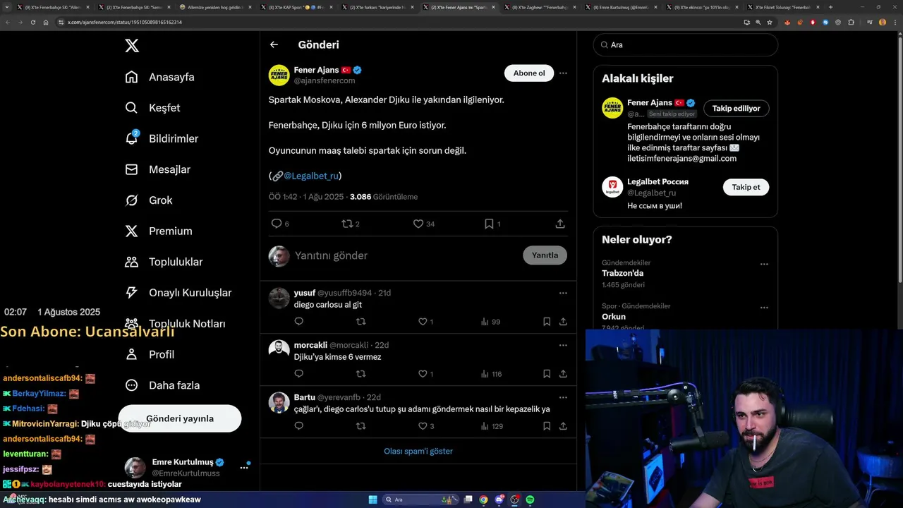Repost morcakli's comment

point(361,374)
